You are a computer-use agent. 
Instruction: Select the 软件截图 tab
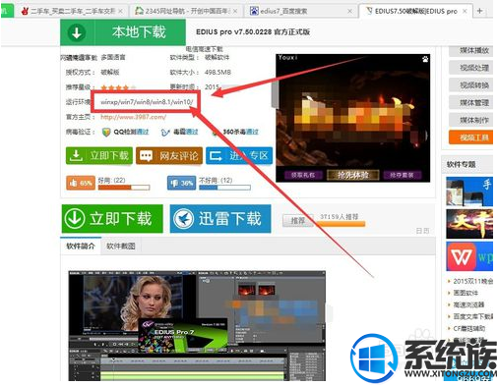click(121, 247)
